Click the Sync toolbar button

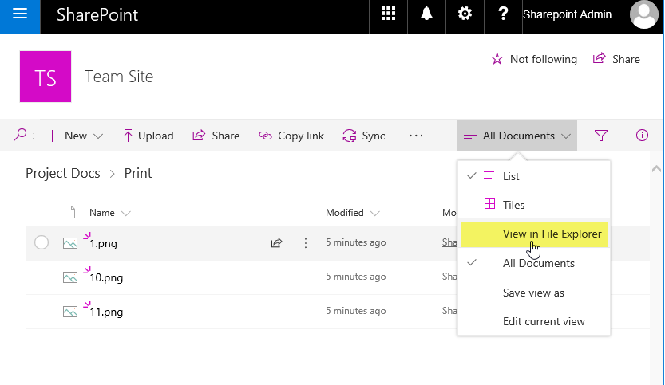tap(364, 136)
